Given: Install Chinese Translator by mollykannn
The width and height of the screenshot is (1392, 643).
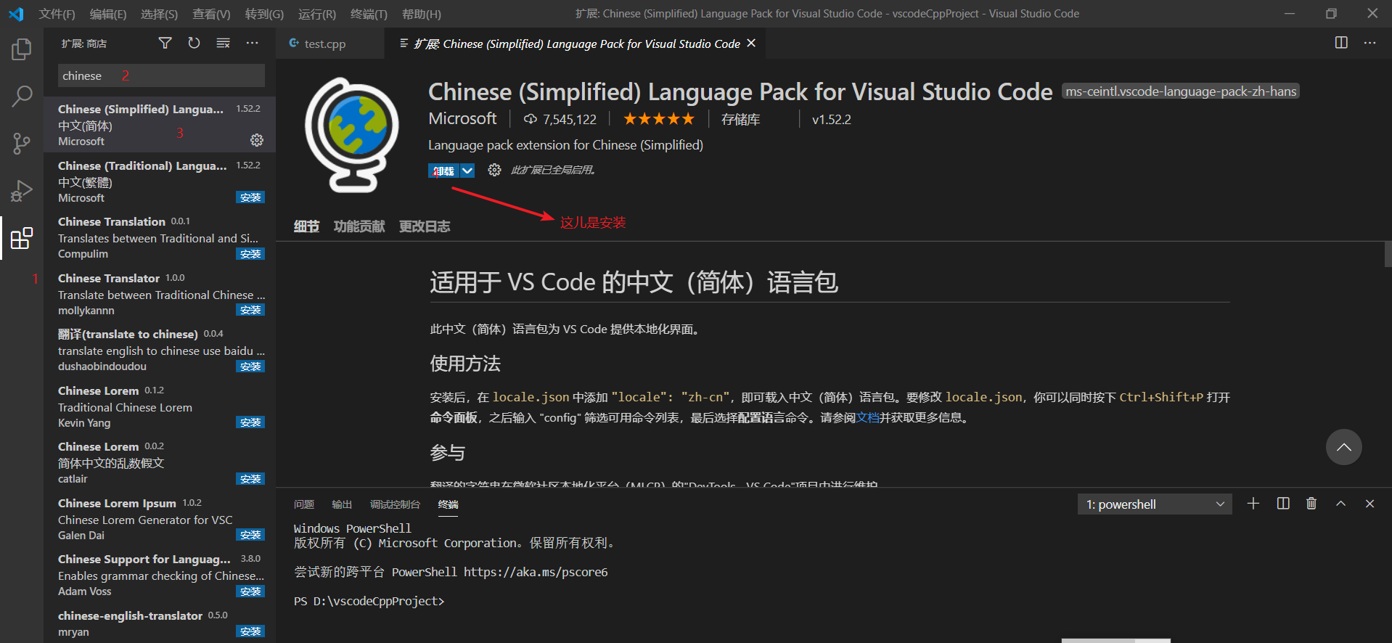Looking at the screenshot, I should pos(250,310).
